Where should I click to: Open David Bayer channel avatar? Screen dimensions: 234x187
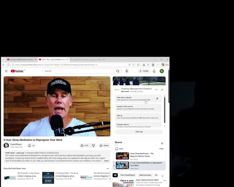coord(6,145)
